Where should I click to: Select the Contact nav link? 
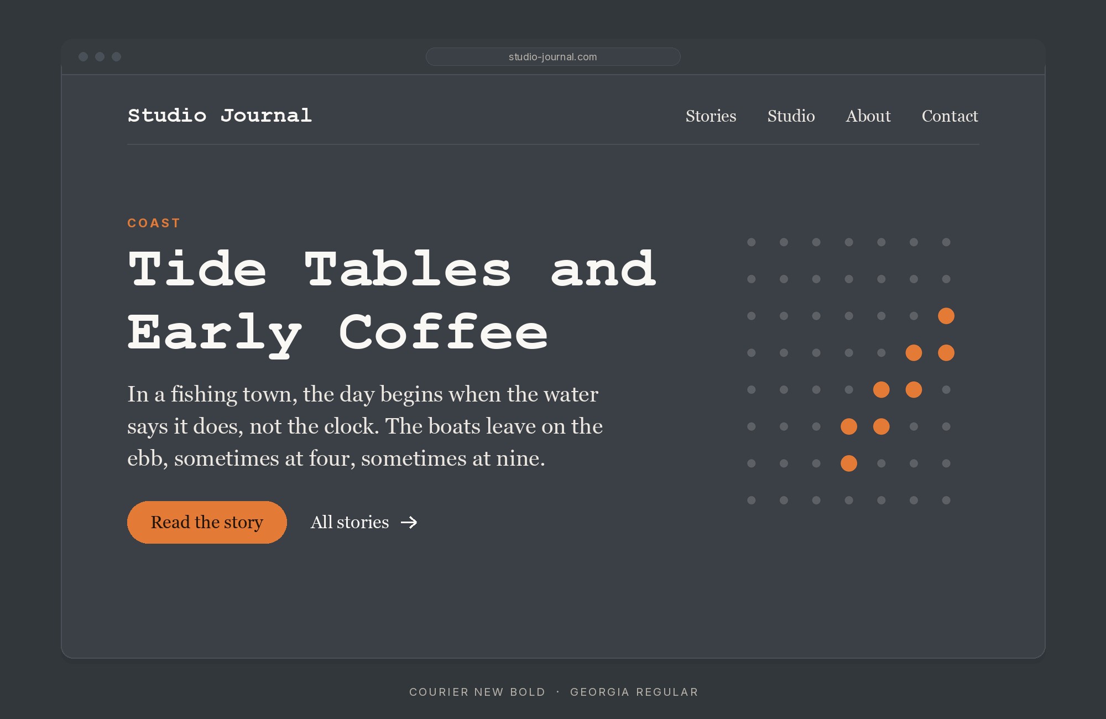[950, 116]
